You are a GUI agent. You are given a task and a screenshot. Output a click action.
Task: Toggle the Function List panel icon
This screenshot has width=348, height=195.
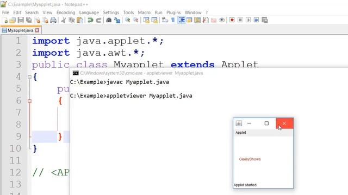206,21
